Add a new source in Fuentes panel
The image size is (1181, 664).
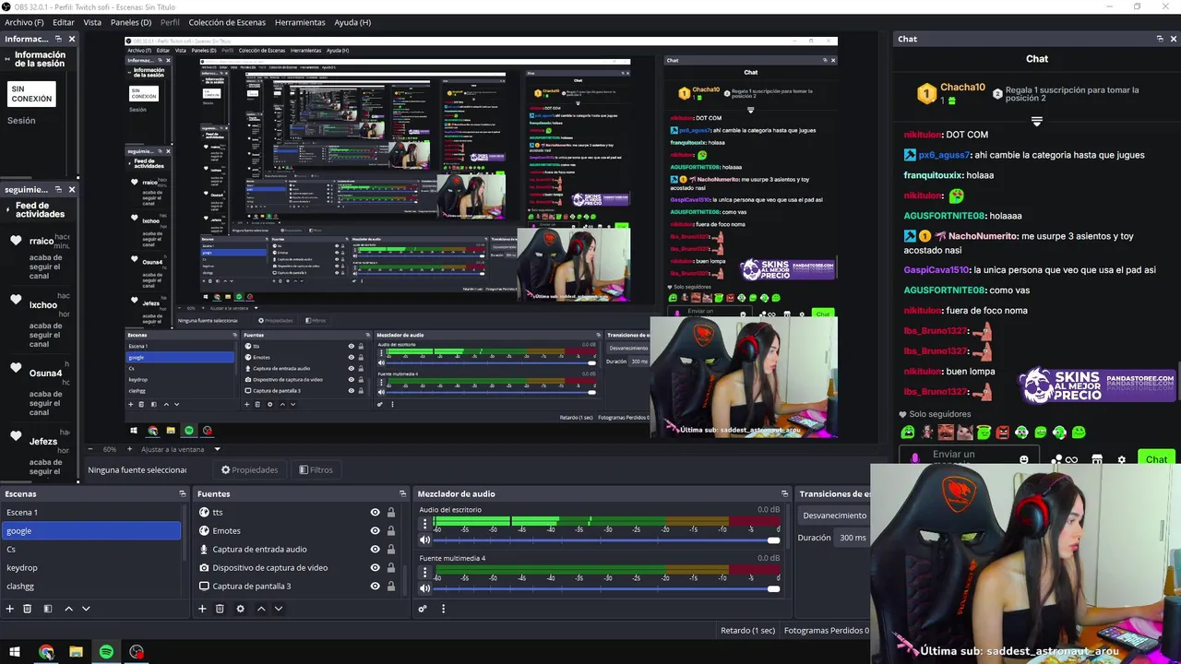[202, 609]
